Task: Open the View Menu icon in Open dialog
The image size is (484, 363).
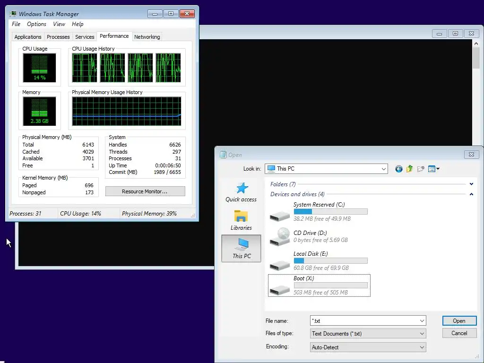Action: (x=434, y=169)
